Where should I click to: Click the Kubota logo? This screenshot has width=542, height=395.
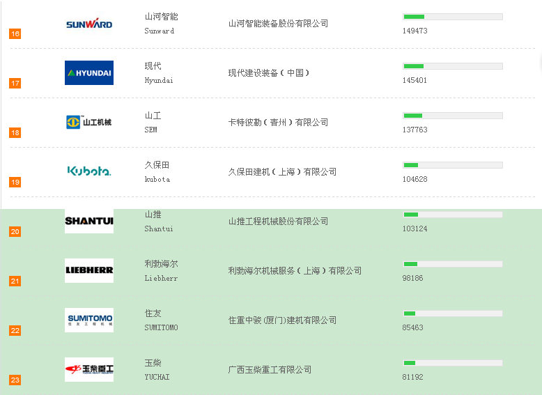89,171
